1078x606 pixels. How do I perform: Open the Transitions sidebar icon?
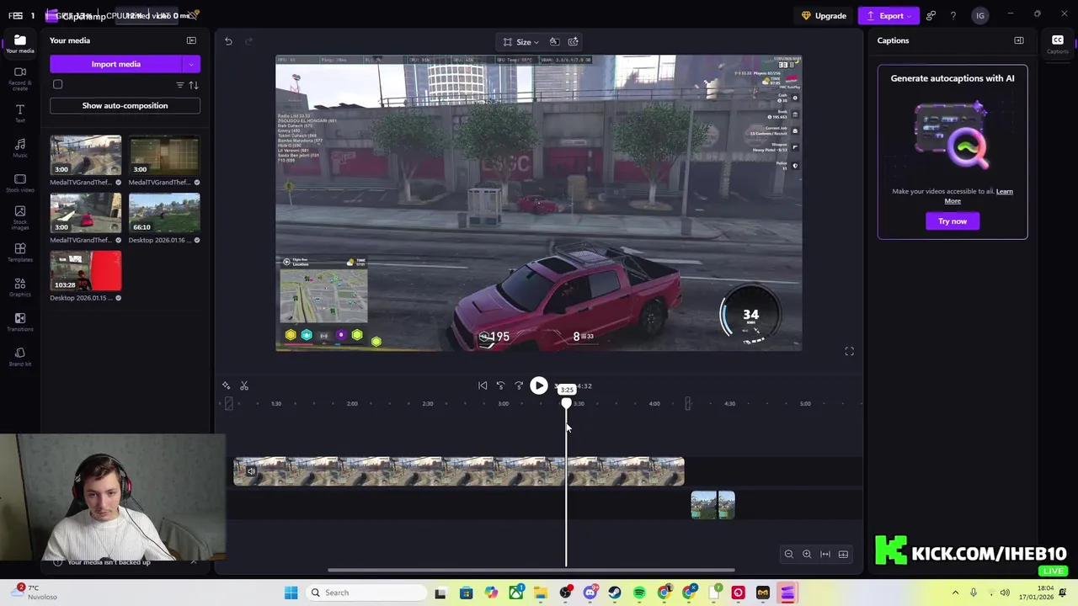click(x=20, y=322)
